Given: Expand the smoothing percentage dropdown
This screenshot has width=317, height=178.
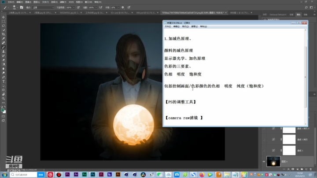Looking at the screenshot, I should [x=118, y=7].
